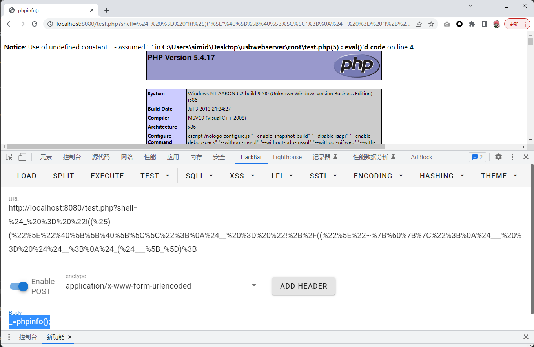This screenshot has width=534, height=347.
Task: Open the ENCODING dropdown menu
Action: (x=378, y=176)
